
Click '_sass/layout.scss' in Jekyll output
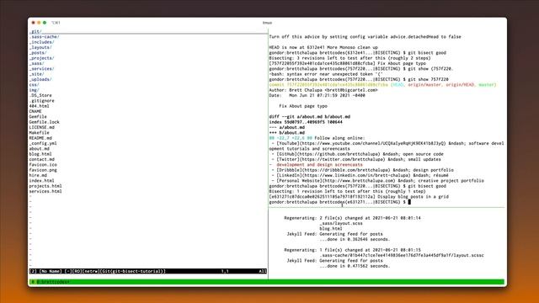tap(341, 223)
